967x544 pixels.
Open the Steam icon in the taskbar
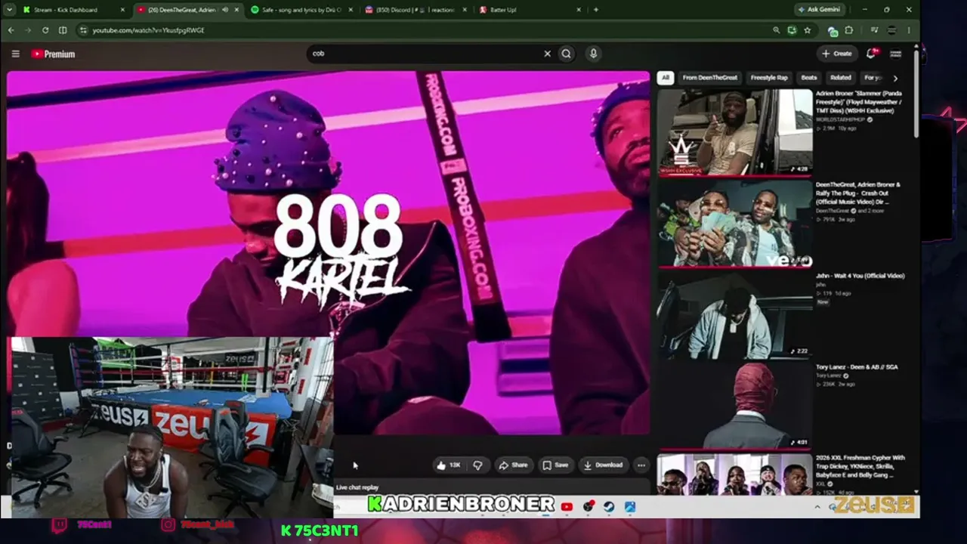click(x=608, y=506)
